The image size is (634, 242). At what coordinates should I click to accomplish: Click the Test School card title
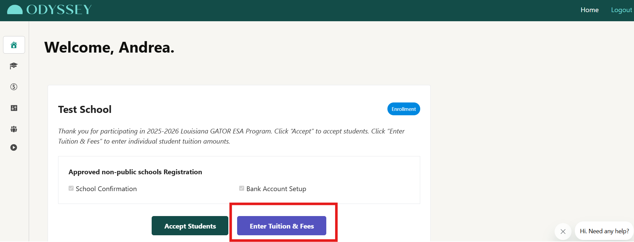click(x=85, y=110)
